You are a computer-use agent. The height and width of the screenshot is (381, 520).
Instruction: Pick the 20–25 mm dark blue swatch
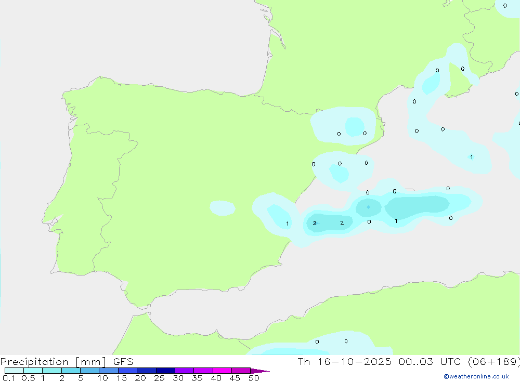click(146, 371)
